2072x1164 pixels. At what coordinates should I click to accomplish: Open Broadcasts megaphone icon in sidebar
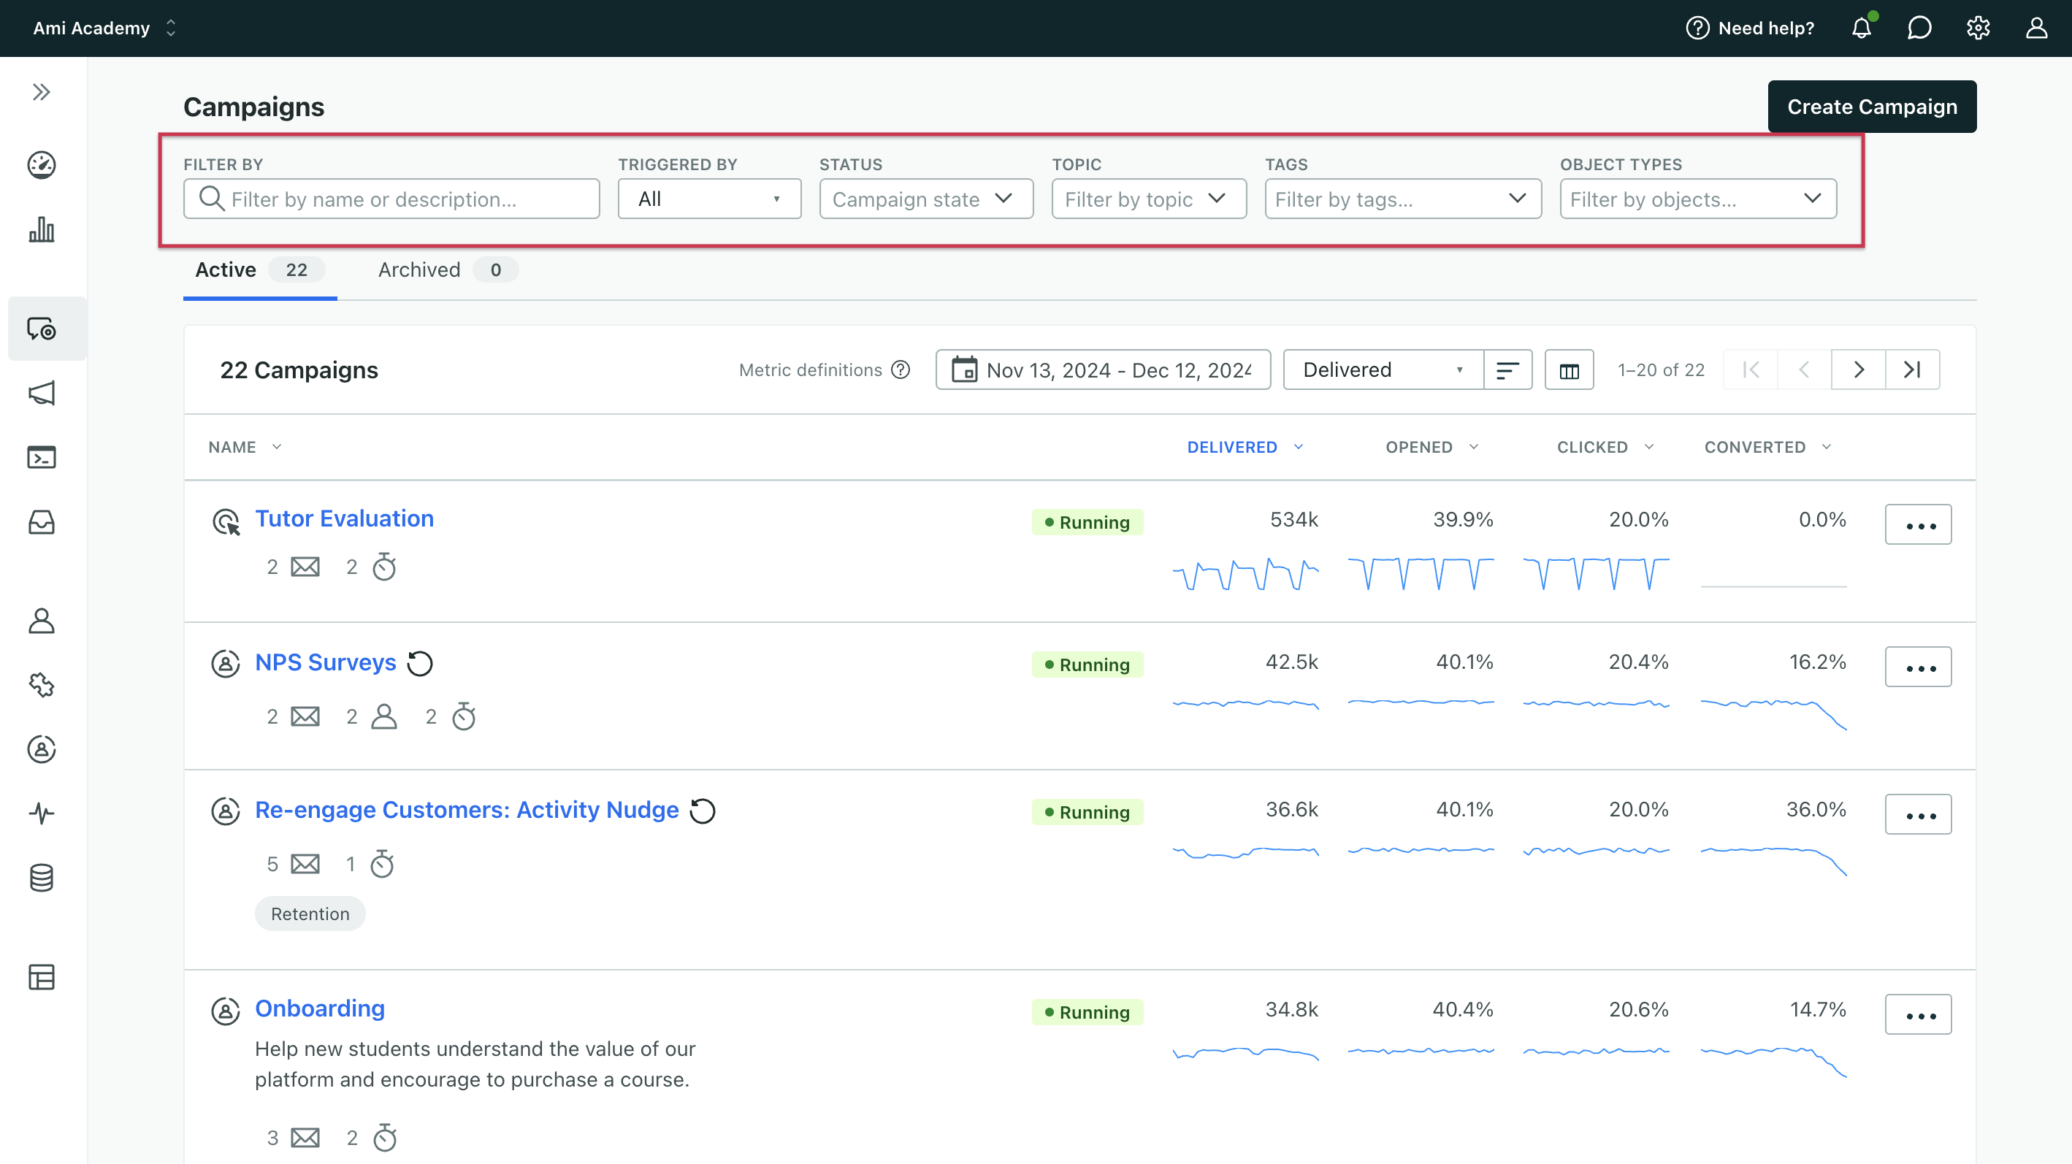coord(42,393)
